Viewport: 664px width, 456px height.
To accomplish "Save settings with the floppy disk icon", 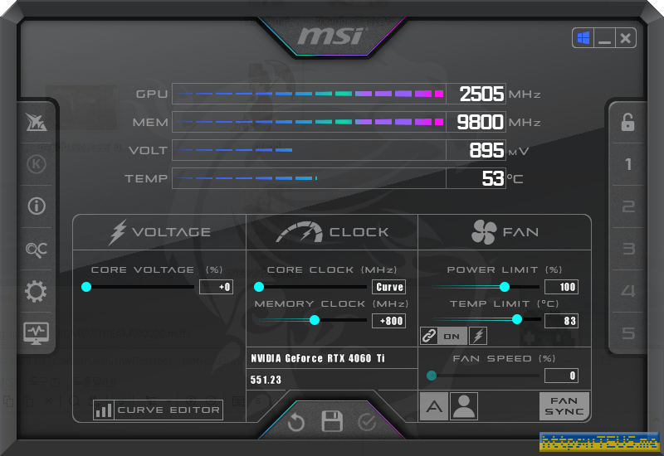I will pyautogui.click(x=332, y=421).
